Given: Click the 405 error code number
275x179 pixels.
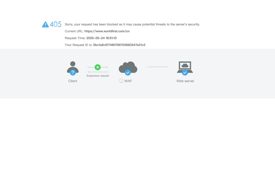Looking at the screenshot, I should tap(56, 24).
